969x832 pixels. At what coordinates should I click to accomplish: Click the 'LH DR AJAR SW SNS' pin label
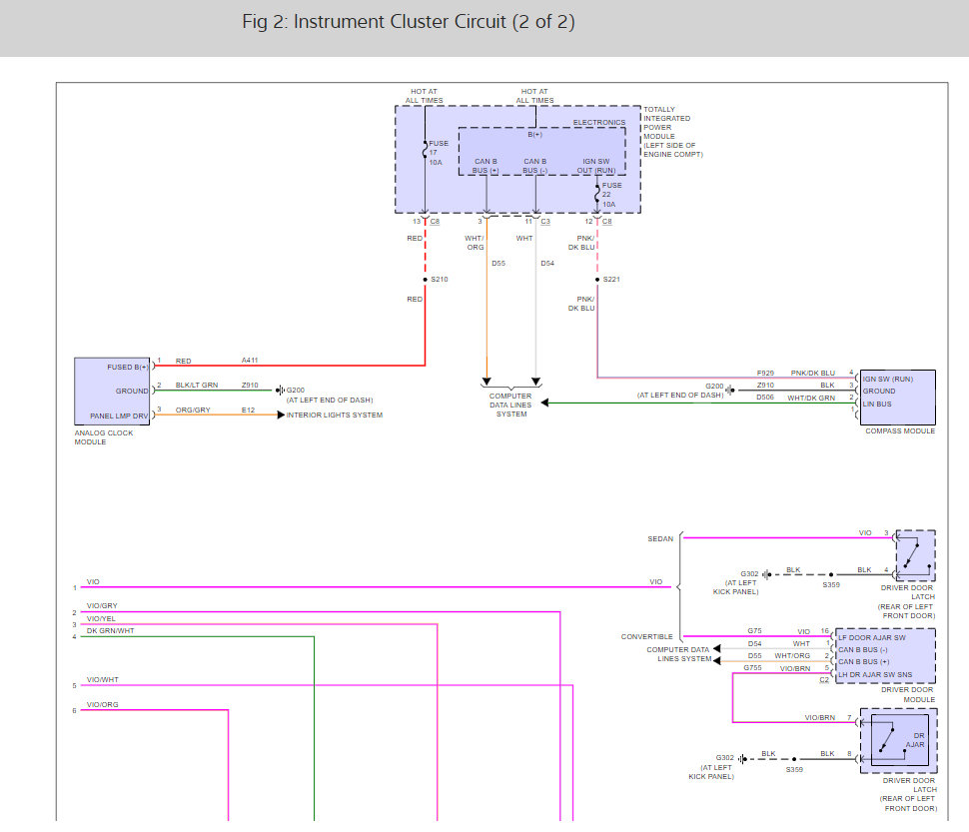point(874,674)
